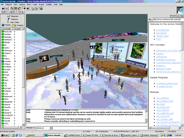This screenshot has height=138, width=184.
Task: Toggle mouse move mode icon
Action: click(33, 8)
